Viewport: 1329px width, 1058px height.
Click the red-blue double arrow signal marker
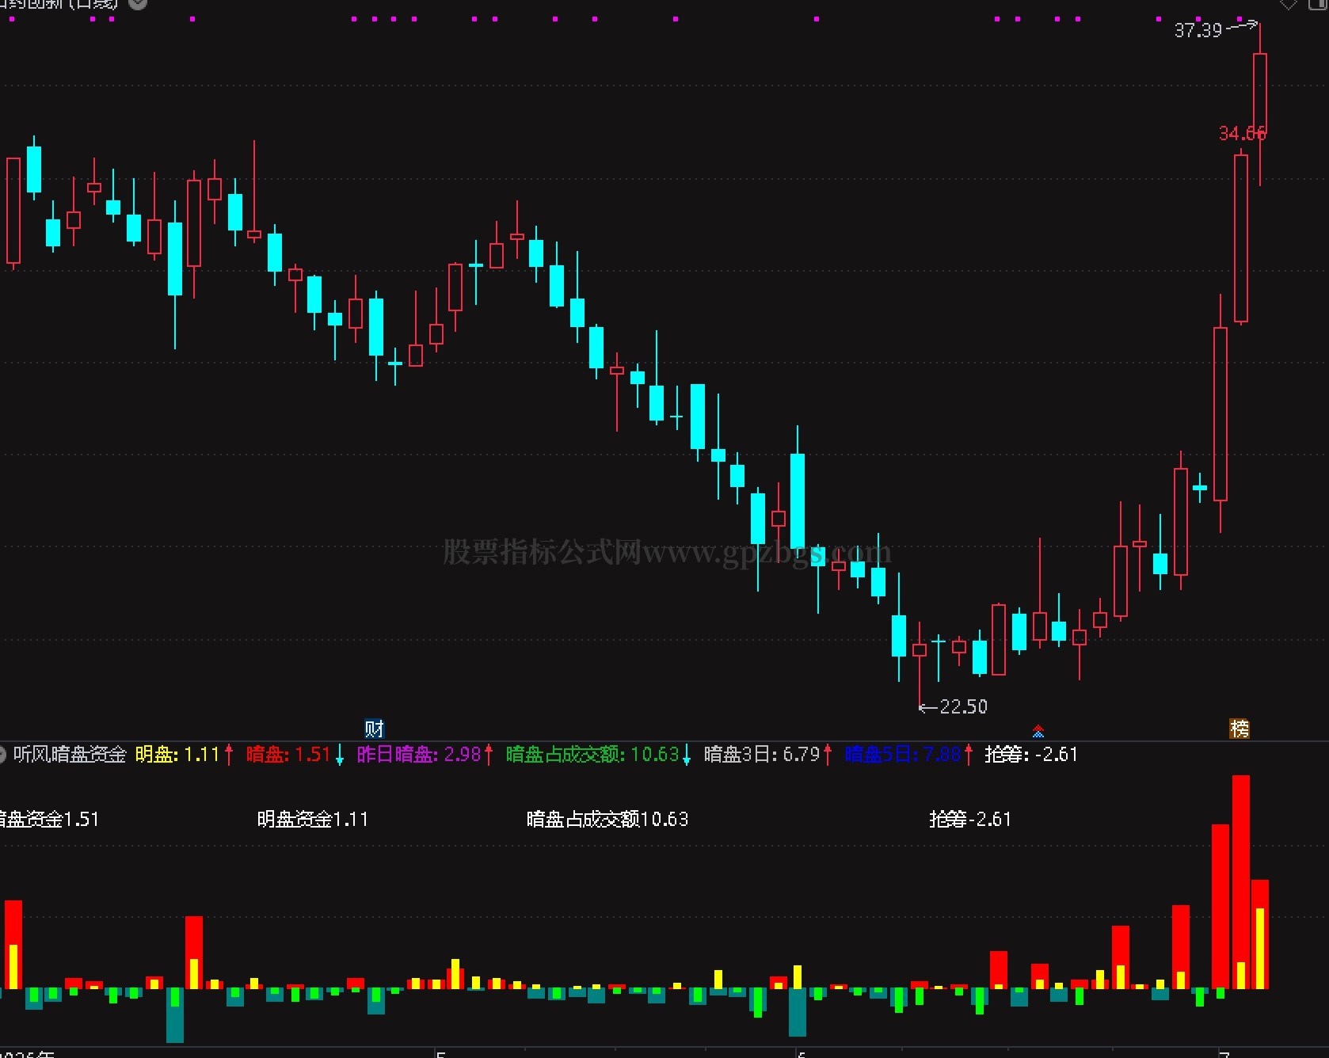tap(1038, 731)
